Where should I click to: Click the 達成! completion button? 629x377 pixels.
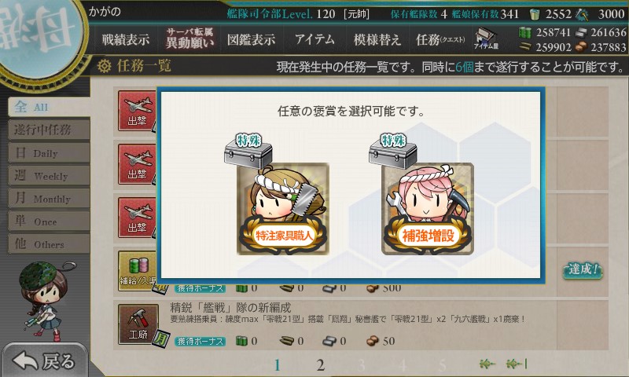[x=583, y=270]
